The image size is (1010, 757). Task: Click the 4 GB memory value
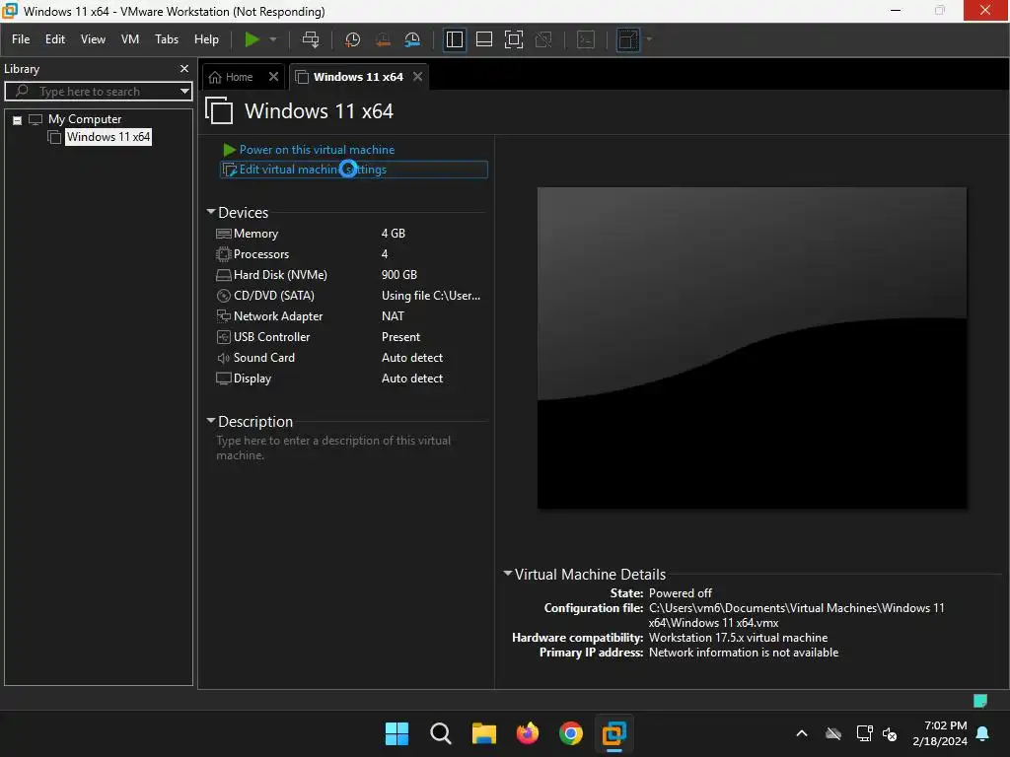point(393,234)
